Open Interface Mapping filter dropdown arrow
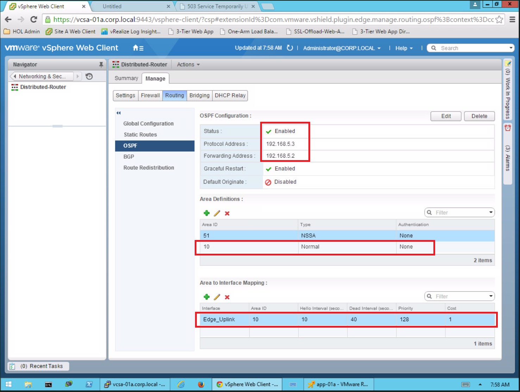The height and width of the screenshot is (392, 520). coord(491,296)
